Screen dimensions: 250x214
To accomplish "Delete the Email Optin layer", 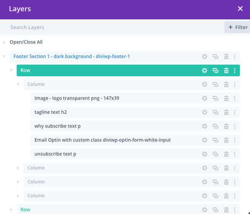I will (x=226, y=140).
